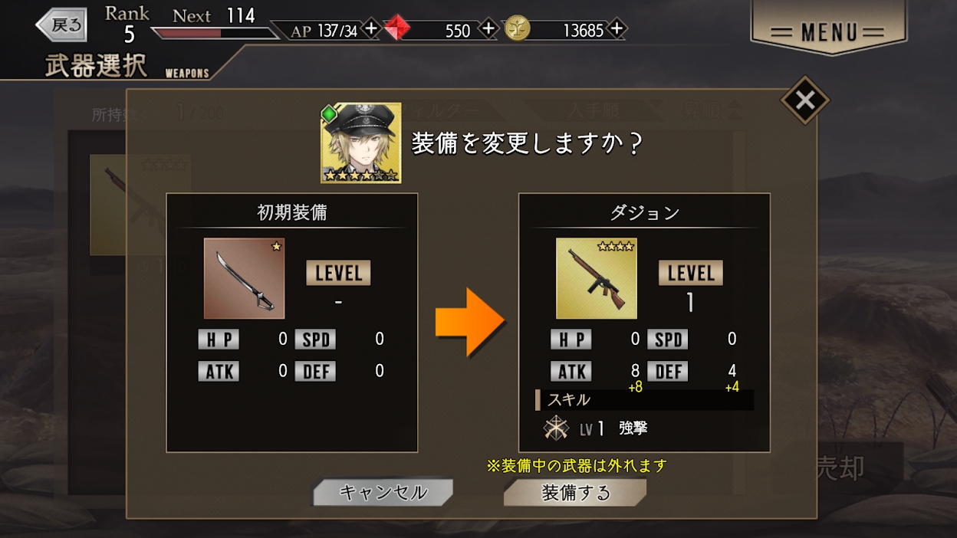The height and width of the screenshot is (538, 957).
Task: Tap the 売却 sell button in background
Action: (x=840, y=467)
